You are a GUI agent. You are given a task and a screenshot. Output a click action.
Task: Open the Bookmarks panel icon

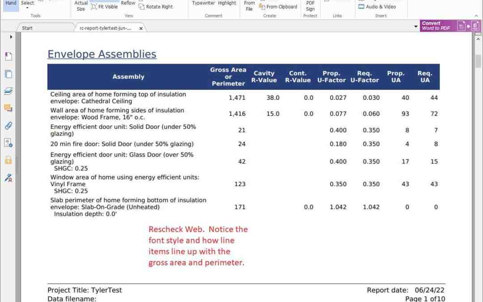[x=8, y=56]
